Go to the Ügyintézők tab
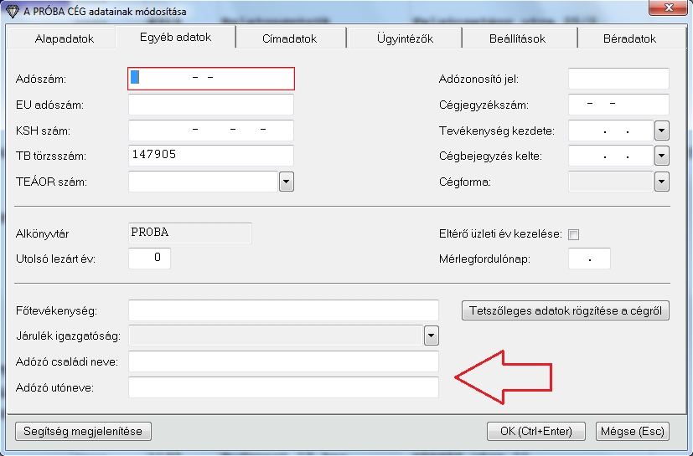This screenshot has height=456, width=693. click(405, 38)
